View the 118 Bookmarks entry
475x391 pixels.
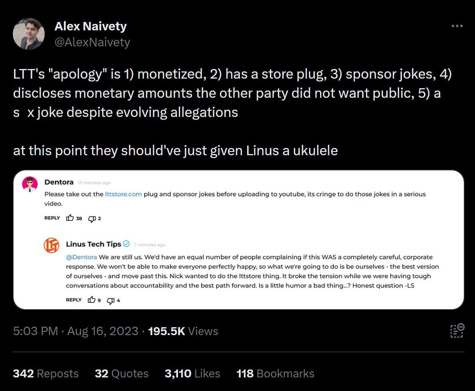pyautogui.click(x=275, y=373)
